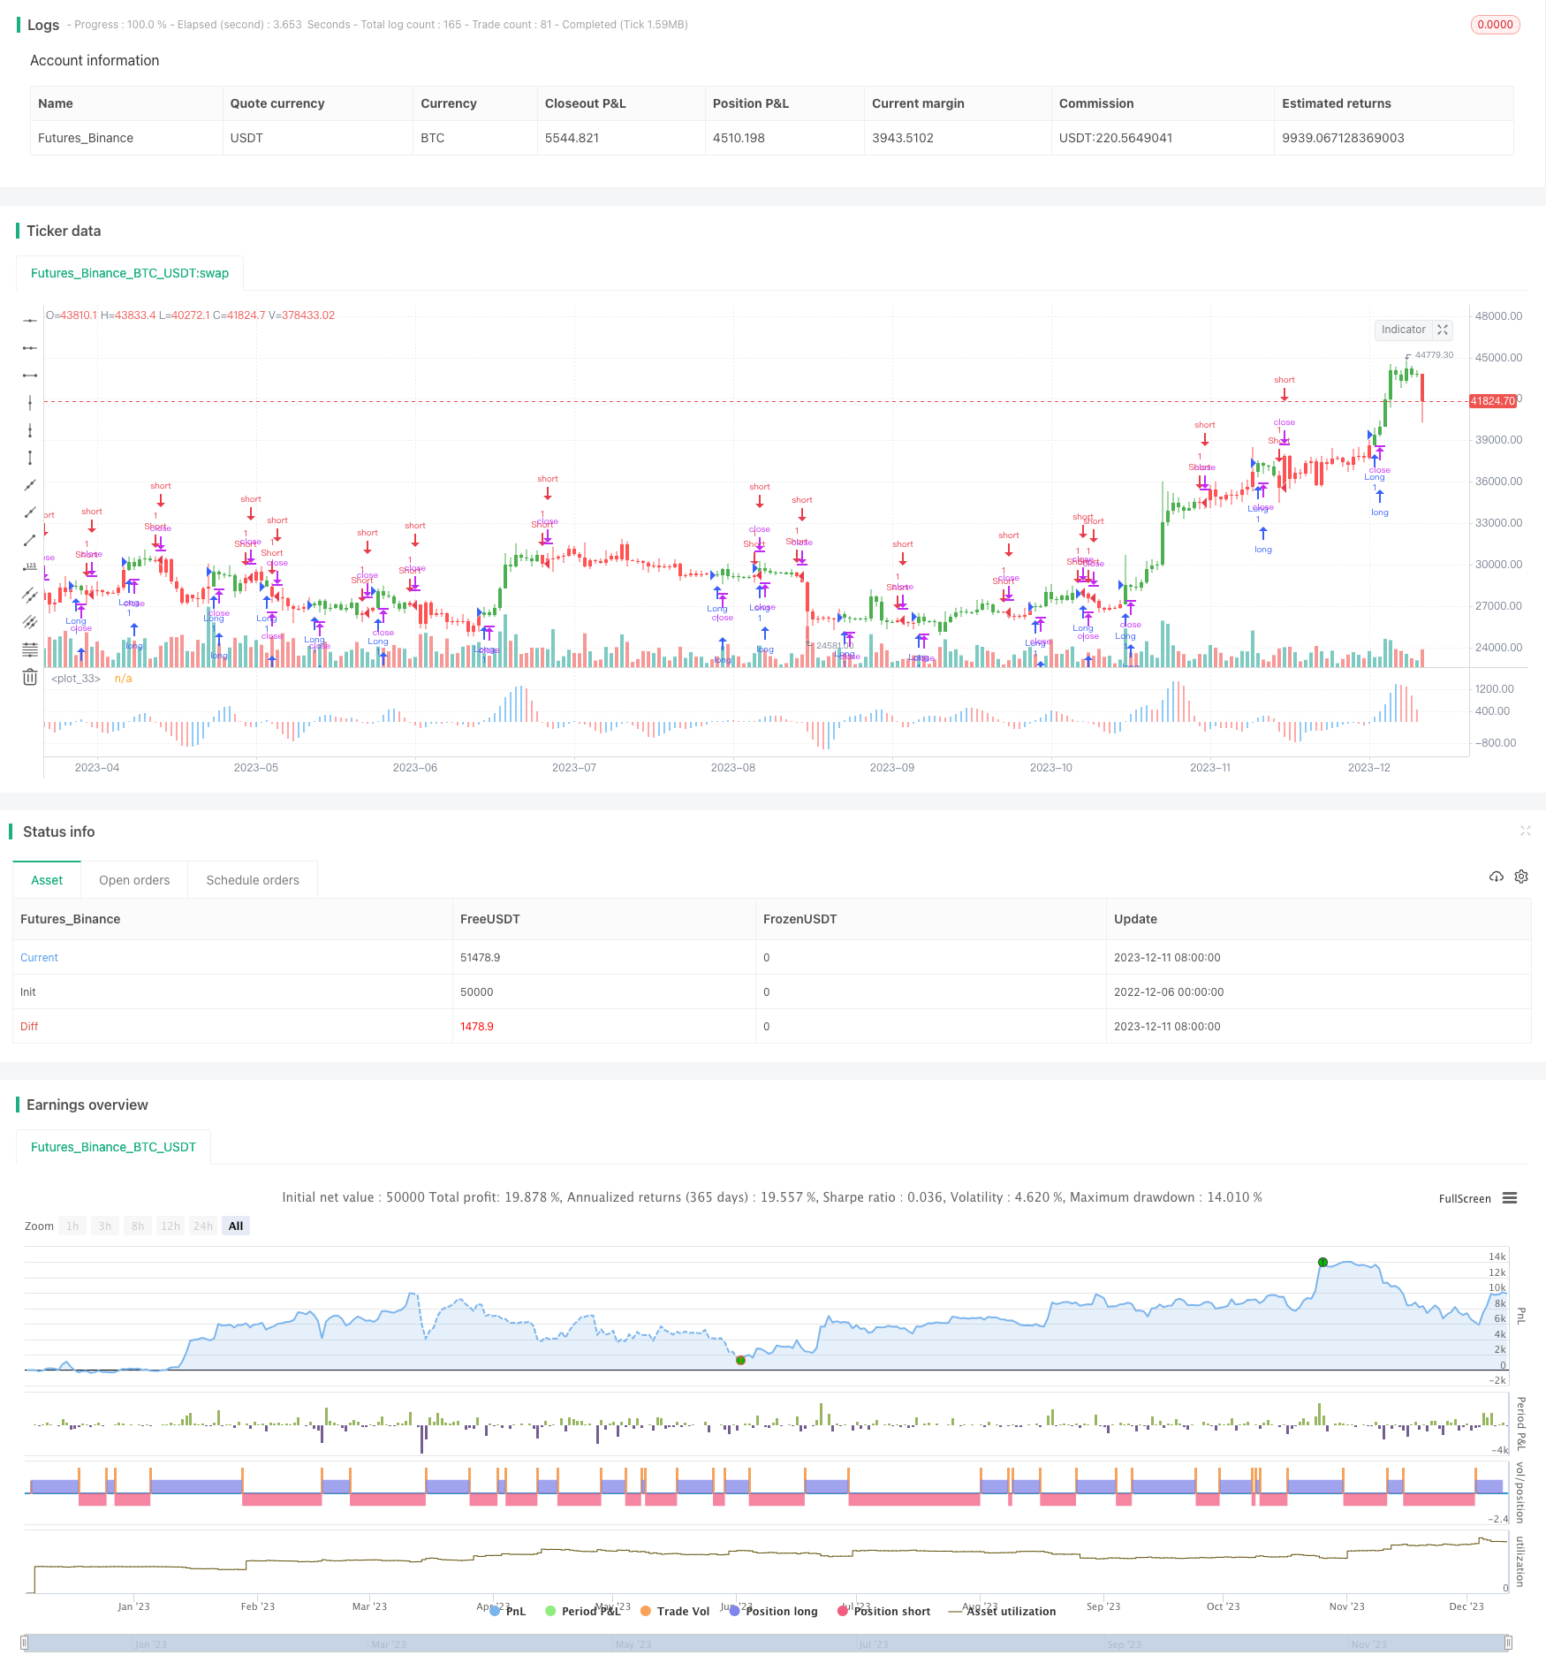Click the 0.0000 badge in Logs header
This screenshot has width=1546, height=1678.
click(1496, 25)
